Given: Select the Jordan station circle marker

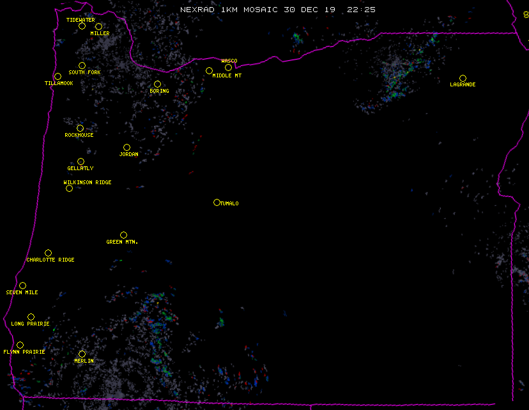Looking at the screenshot, I should click(126, 147).
